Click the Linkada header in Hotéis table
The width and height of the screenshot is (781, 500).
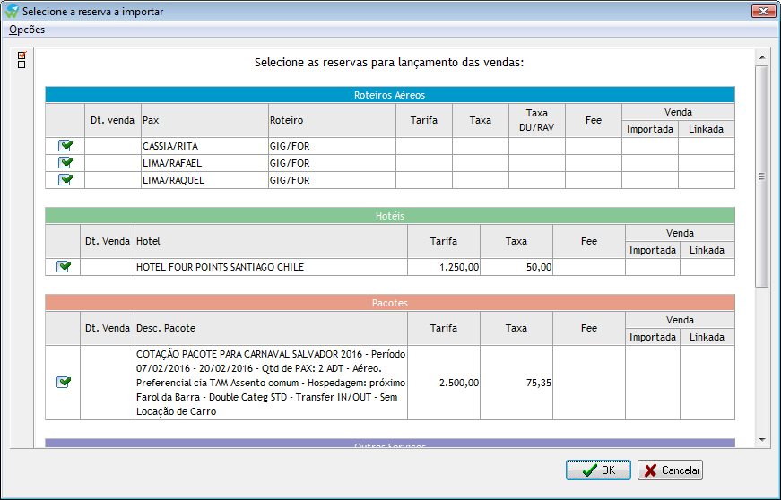(x=707, y=250)
